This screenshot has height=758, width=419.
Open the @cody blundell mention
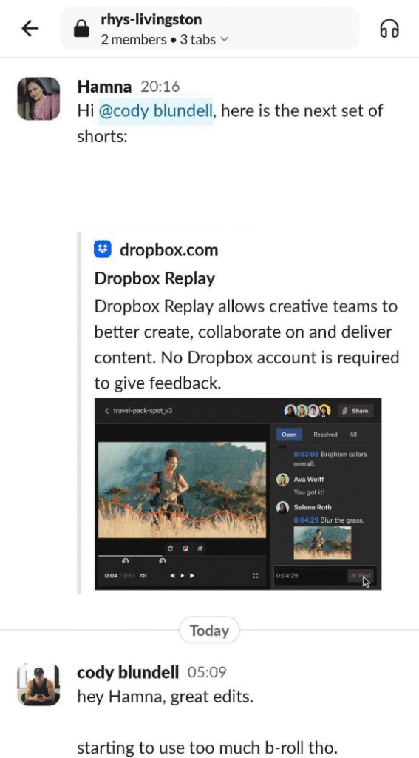coord(156,111)
